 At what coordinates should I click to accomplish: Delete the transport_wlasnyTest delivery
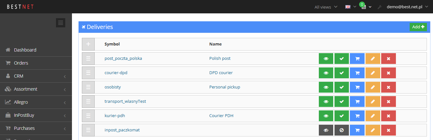tap(389, 101)
